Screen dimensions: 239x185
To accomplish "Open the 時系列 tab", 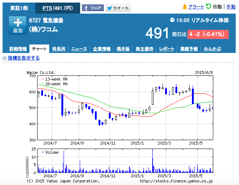I will click(x=59, y=49).
